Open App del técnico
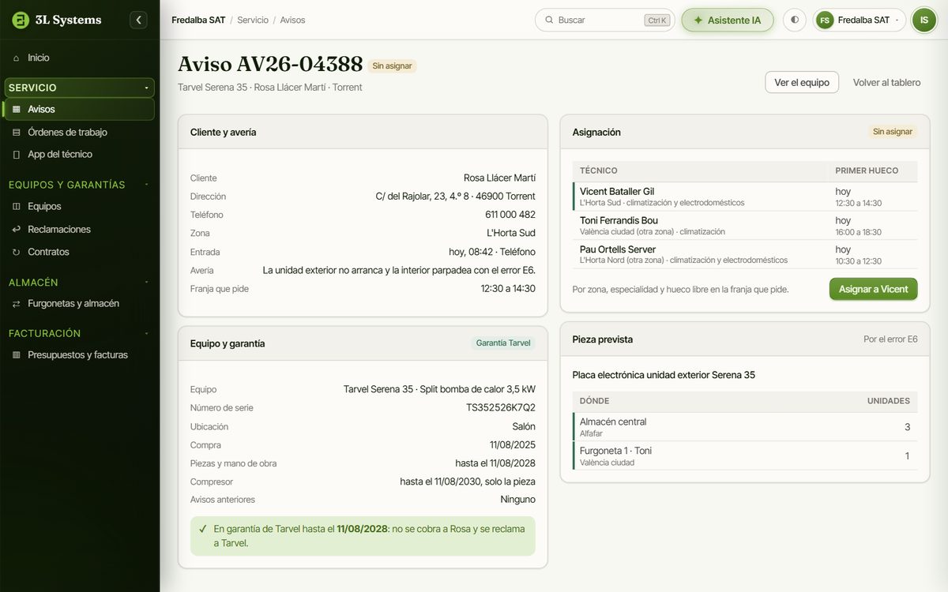948x592 pixels. (x=80, y=155)
